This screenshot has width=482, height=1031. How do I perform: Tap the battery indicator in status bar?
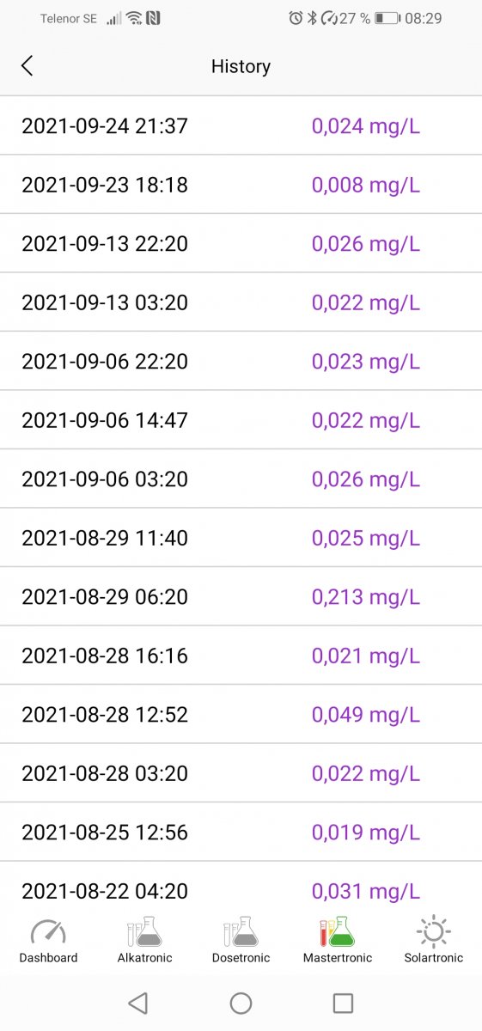[x=387, y=18]
